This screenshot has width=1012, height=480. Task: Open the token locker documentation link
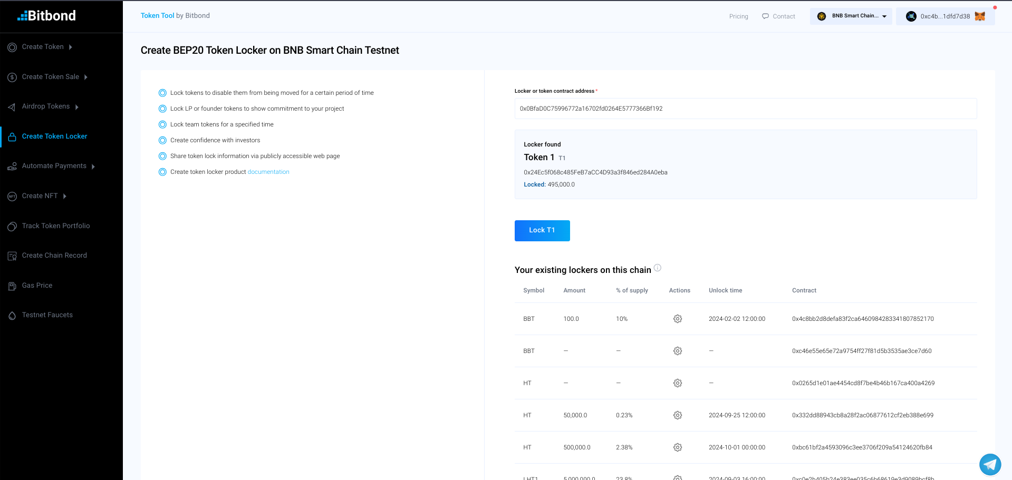coord(268,172)
